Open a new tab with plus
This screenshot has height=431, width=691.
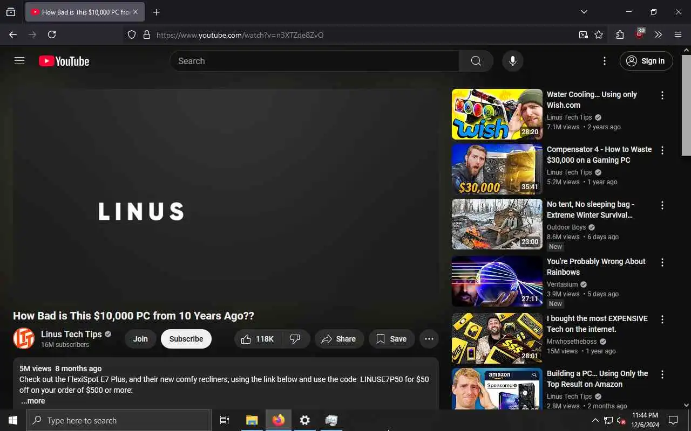point(156,12)
